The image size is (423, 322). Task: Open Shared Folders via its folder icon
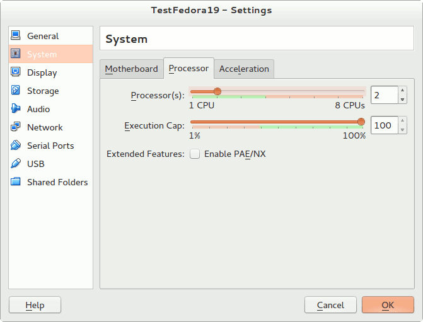coord(16,182)
